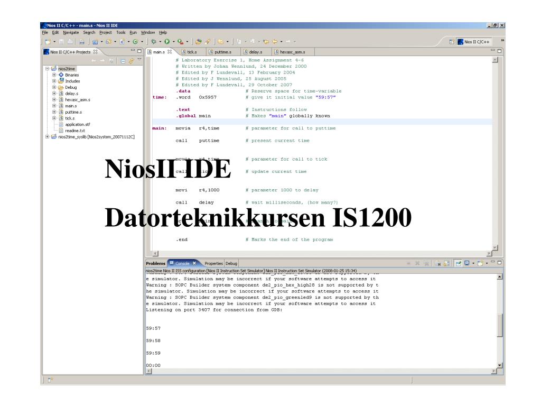Switch to the puttime.s editor tab
The height and width of the screenshot is (406, 541).
tap(220, 52)
